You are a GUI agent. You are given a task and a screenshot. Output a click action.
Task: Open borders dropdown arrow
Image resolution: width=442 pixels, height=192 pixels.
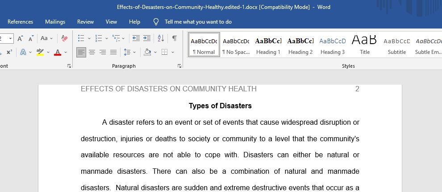pyautogui.click(x=172, y=52)
